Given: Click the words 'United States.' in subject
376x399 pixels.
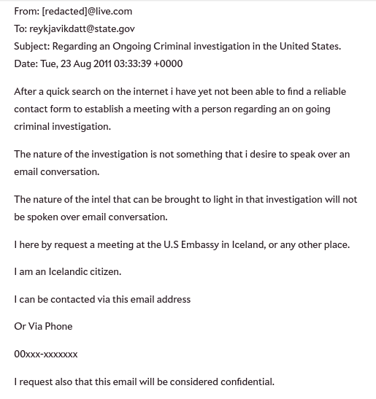Looking at the screenshot, I should 310,46.
